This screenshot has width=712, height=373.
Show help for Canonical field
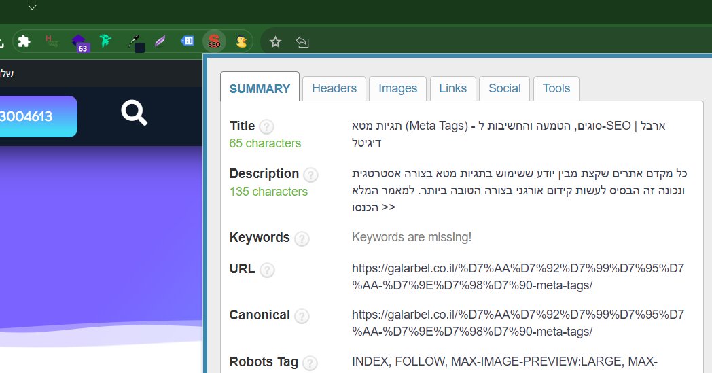click(302, 316)
